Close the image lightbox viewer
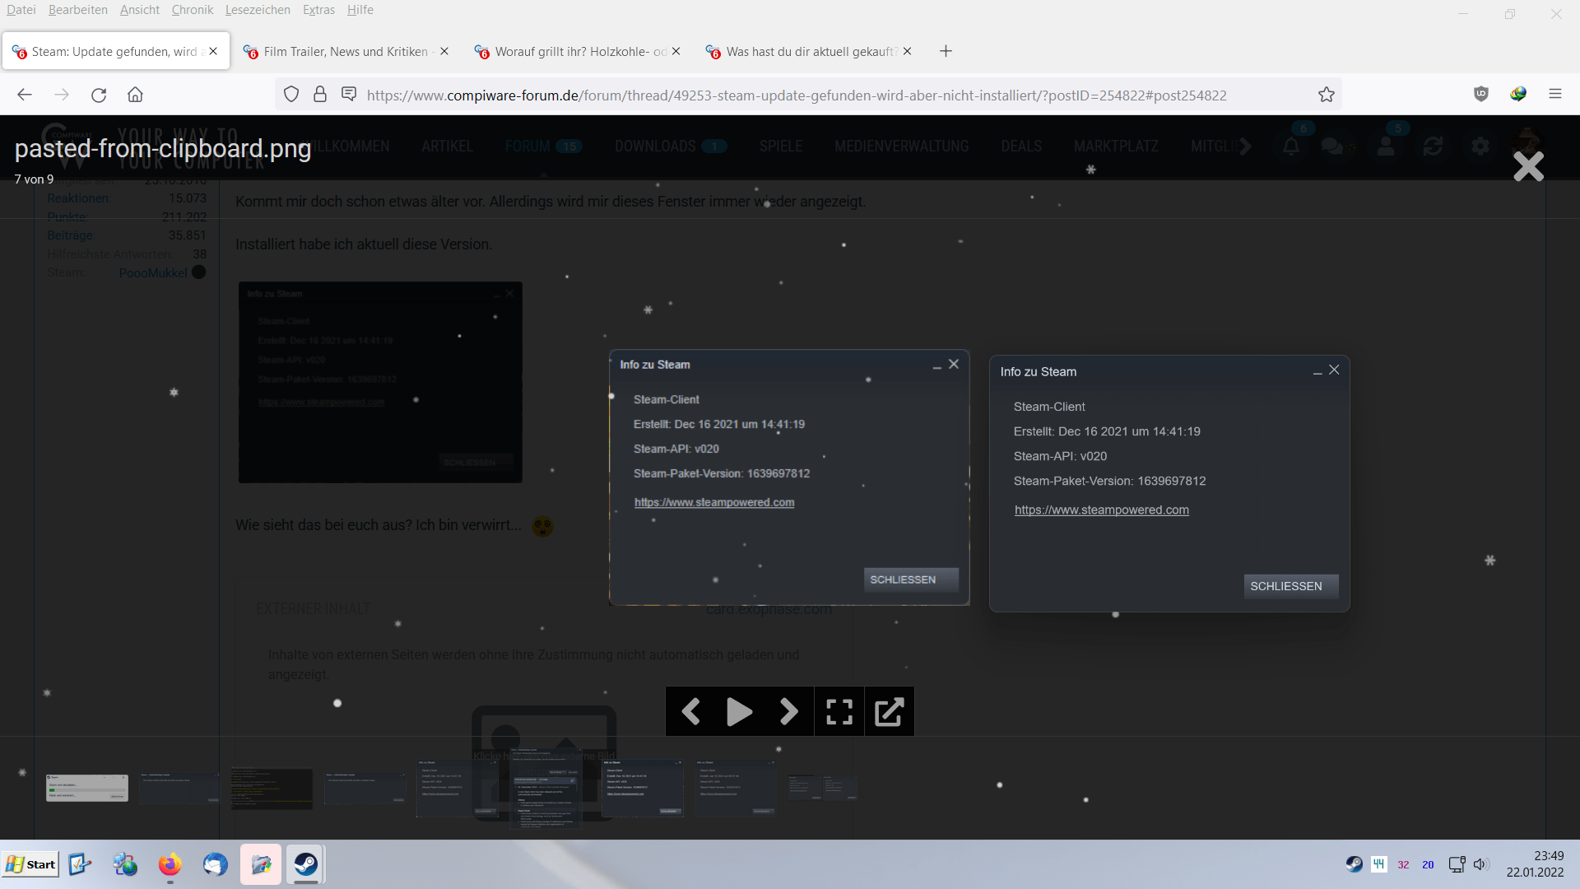This screenshot has width=1580, height=889. (x=1528, y=166)
